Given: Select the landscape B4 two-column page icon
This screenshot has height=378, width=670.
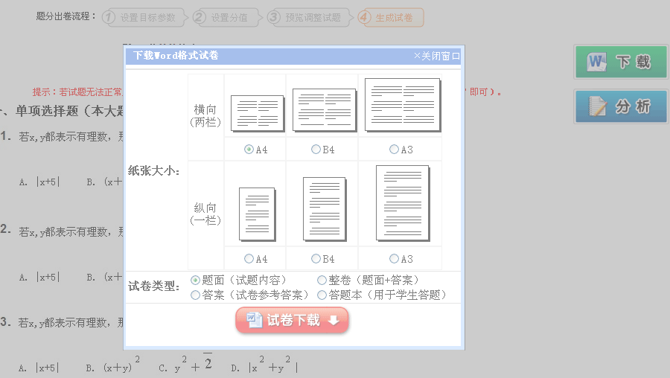Looking at the screenshot, I should pyautogui.click(x=322, y=110).
